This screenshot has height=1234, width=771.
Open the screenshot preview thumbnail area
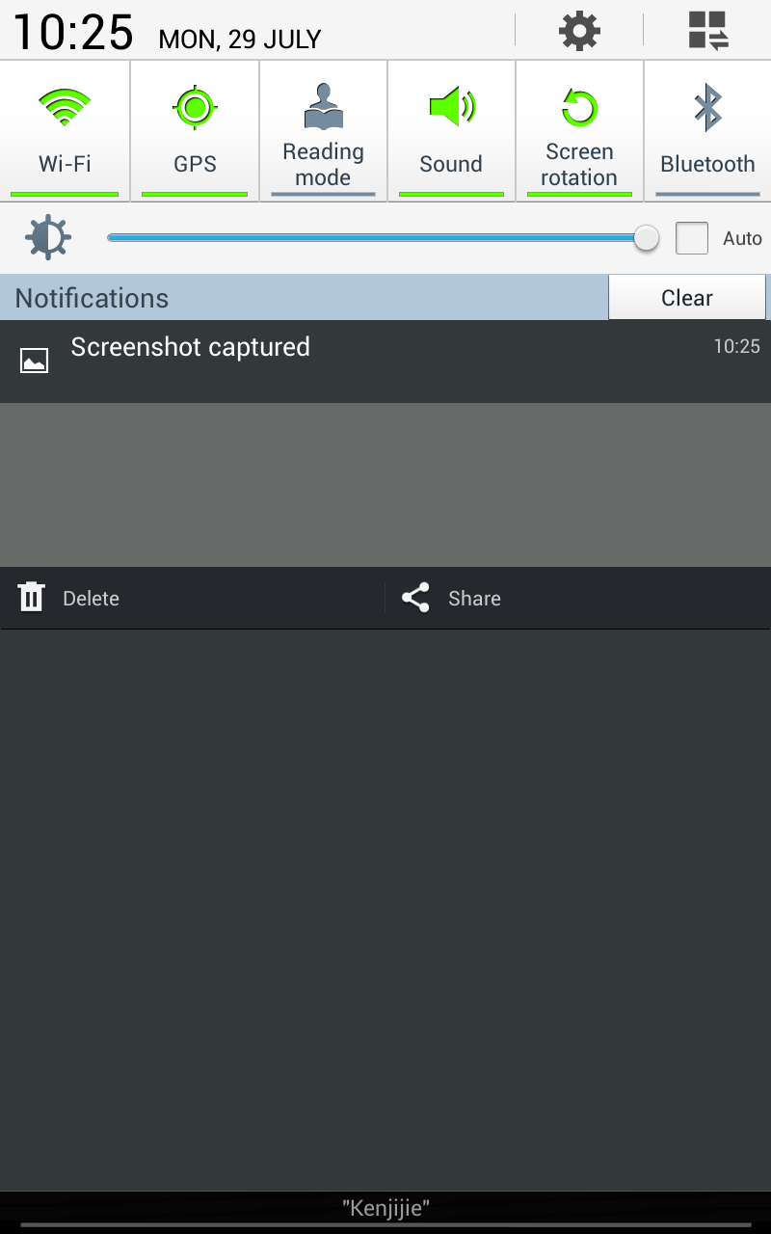385,485
